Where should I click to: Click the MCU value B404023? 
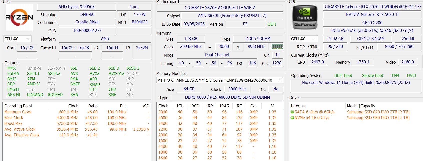(x=140, y=22)
